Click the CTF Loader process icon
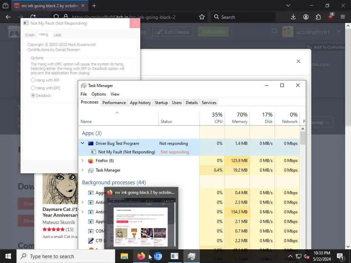The image size is (351, 263). point(90,241)
